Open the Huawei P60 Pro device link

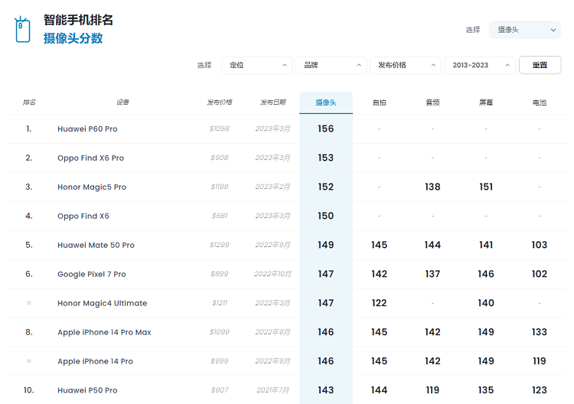click(x=87, y=129)
